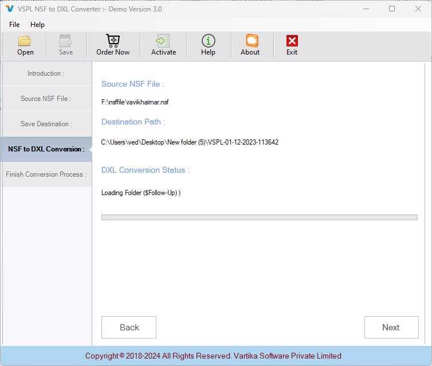Click the source path F:\nsffile\ravikhaimar.nsf
Viewport: 432px width, 366px height.
(135, 102)
